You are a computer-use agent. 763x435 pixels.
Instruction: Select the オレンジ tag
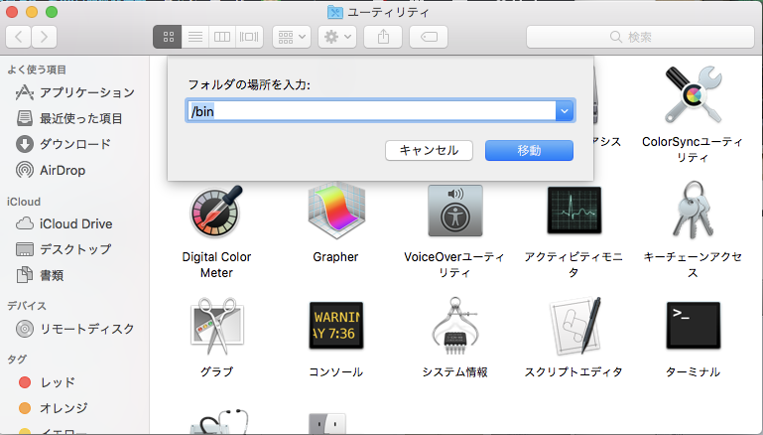(x=53, y=408)
